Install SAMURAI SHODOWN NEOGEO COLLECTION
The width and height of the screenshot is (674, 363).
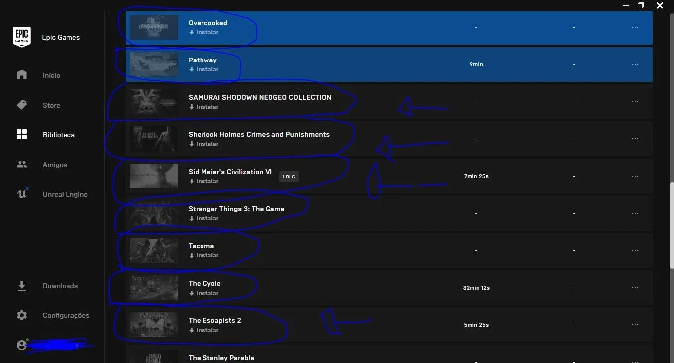[x=204, y=107]
